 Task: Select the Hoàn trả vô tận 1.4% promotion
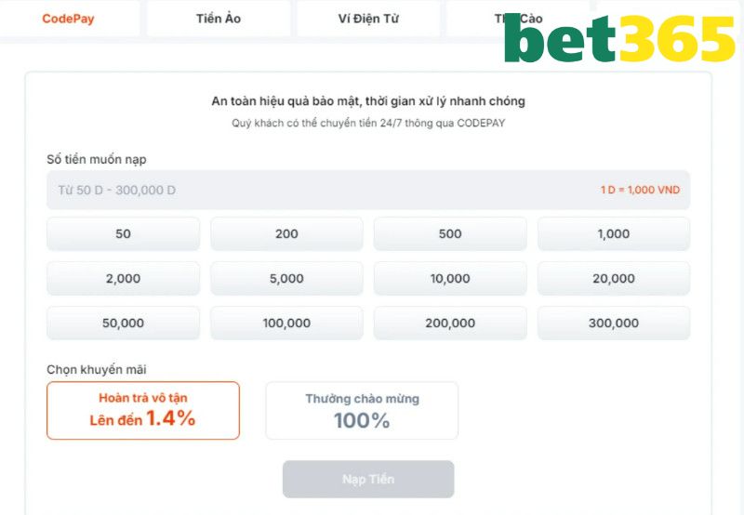coord(143,410)
